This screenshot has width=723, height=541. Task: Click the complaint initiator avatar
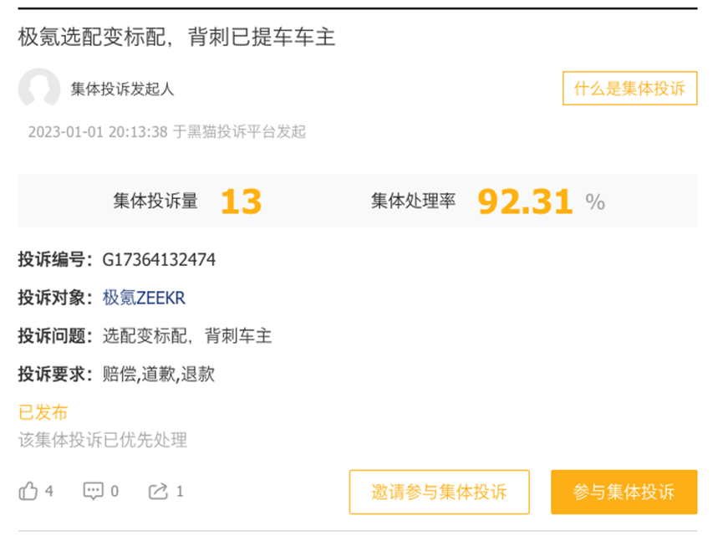(x=39, y=89)
